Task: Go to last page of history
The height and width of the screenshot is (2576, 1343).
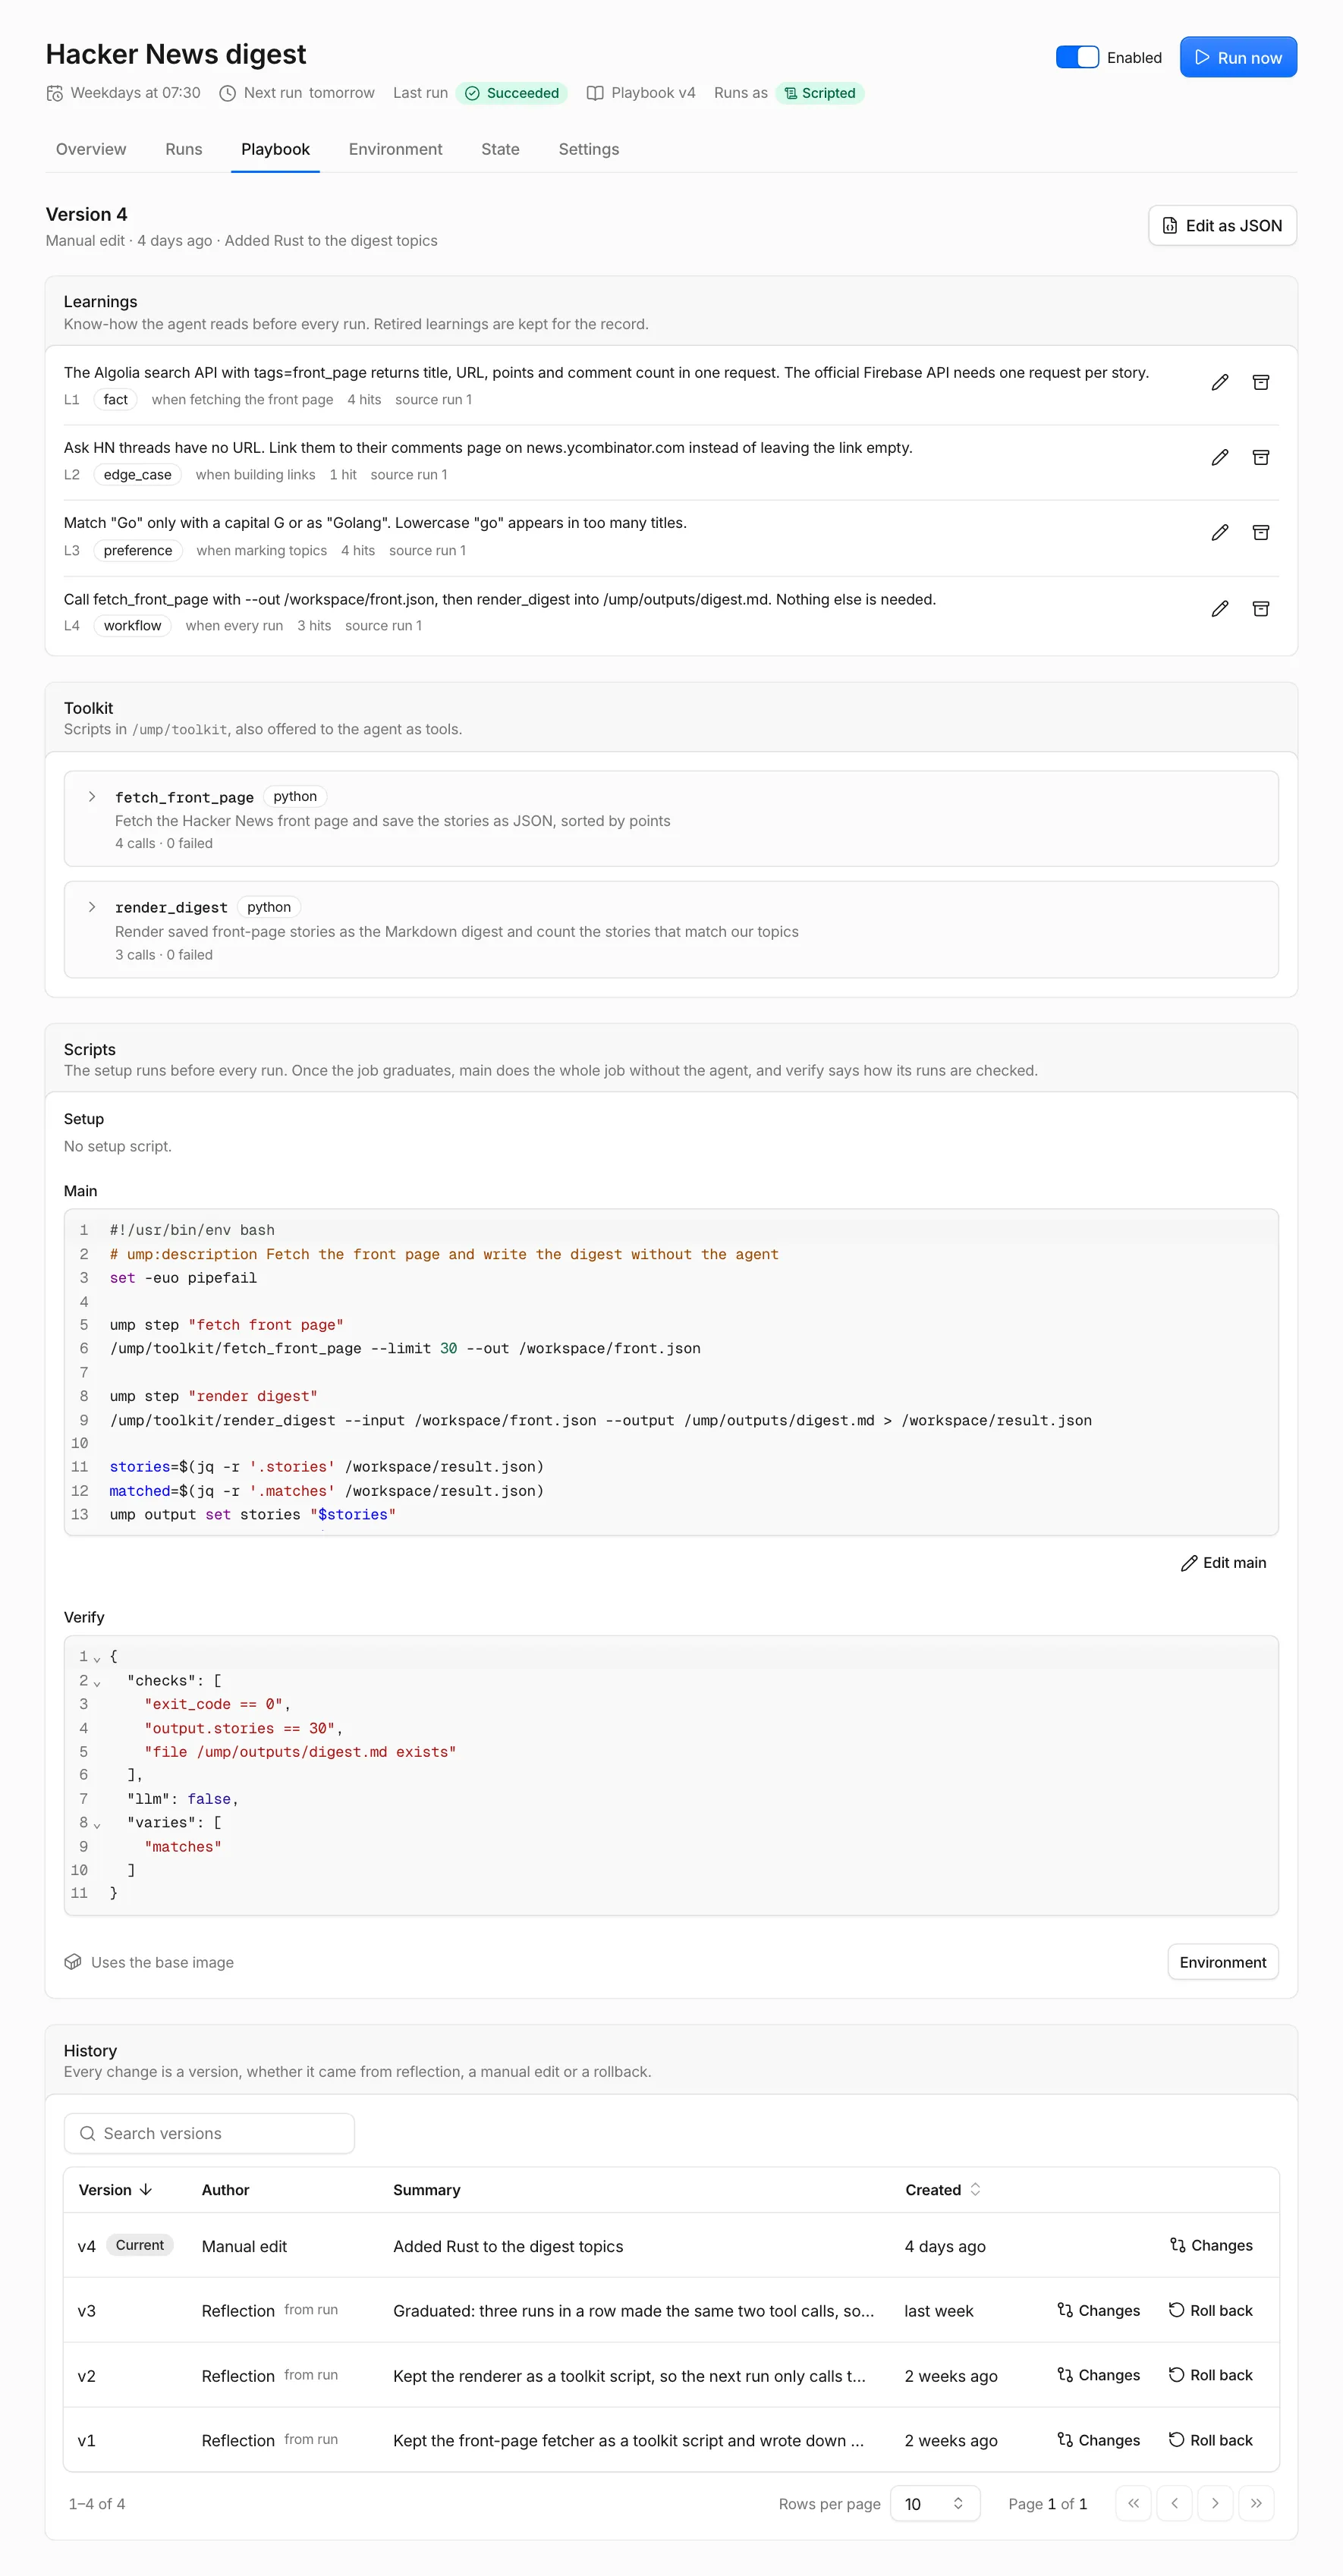Action: [x=1256, y=2503]
